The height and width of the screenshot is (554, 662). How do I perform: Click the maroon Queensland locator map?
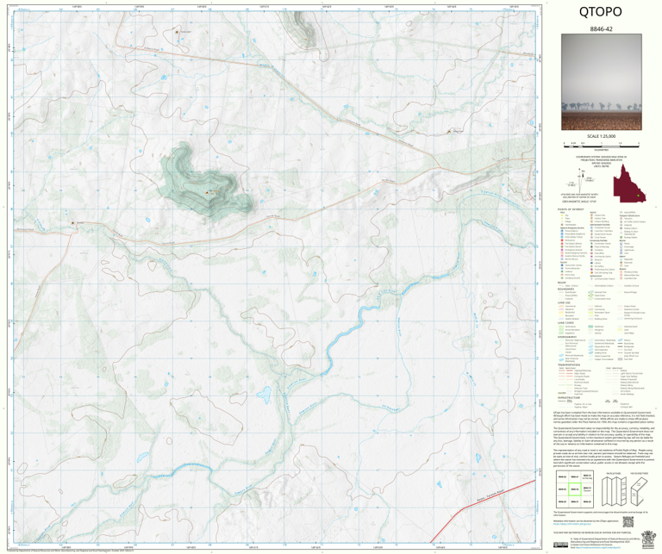(629, 184)
